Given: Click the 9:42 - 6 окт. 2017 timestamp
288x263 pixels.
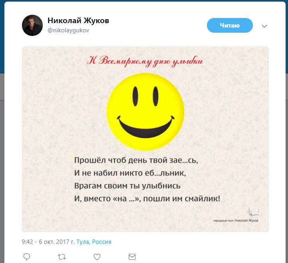Looking at the screenshot, I should pos(48,242).
